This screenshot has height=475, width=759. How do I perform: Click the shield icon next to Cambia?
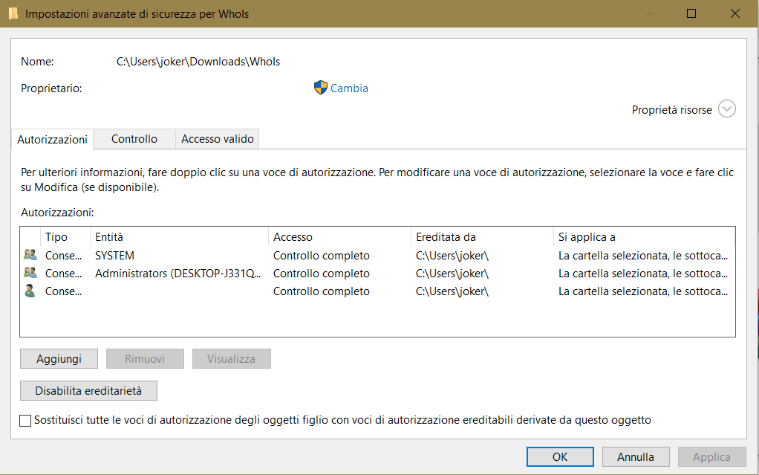click(x=321, y=88)
